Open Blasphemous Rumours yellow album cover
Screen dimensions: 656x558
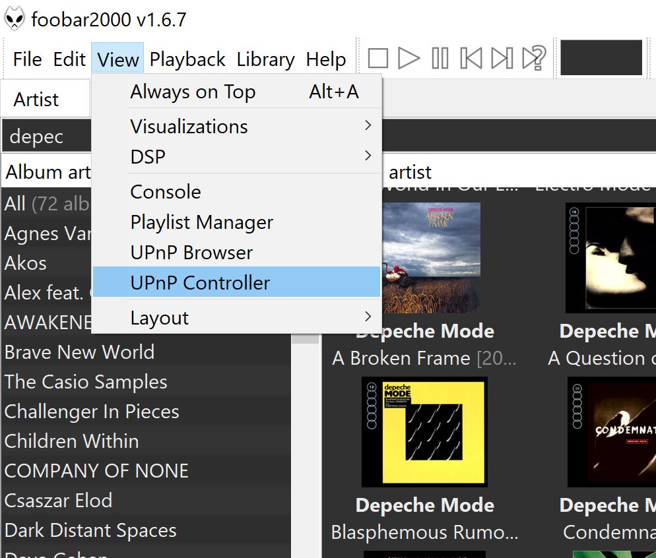click(424, 432)
